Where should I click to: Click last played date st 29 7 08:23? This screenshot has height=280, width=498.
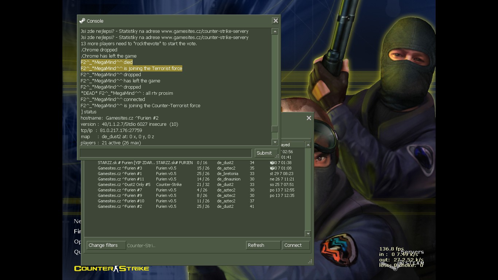coord(281,174)
